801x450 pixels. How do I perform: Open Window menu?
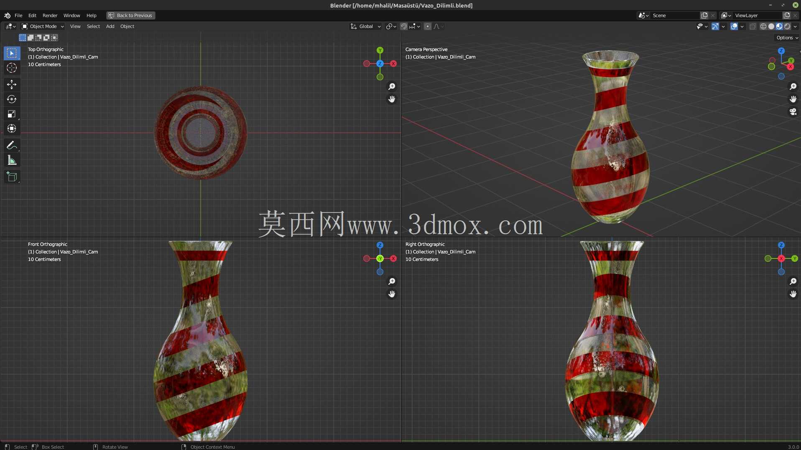71,15
